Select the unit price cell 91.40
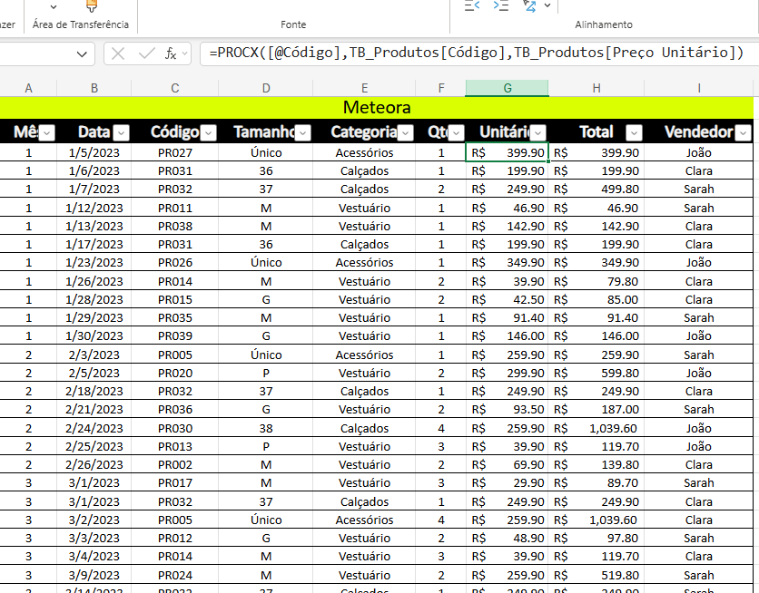This screenshot has width=759, height=593. point(507,318)
